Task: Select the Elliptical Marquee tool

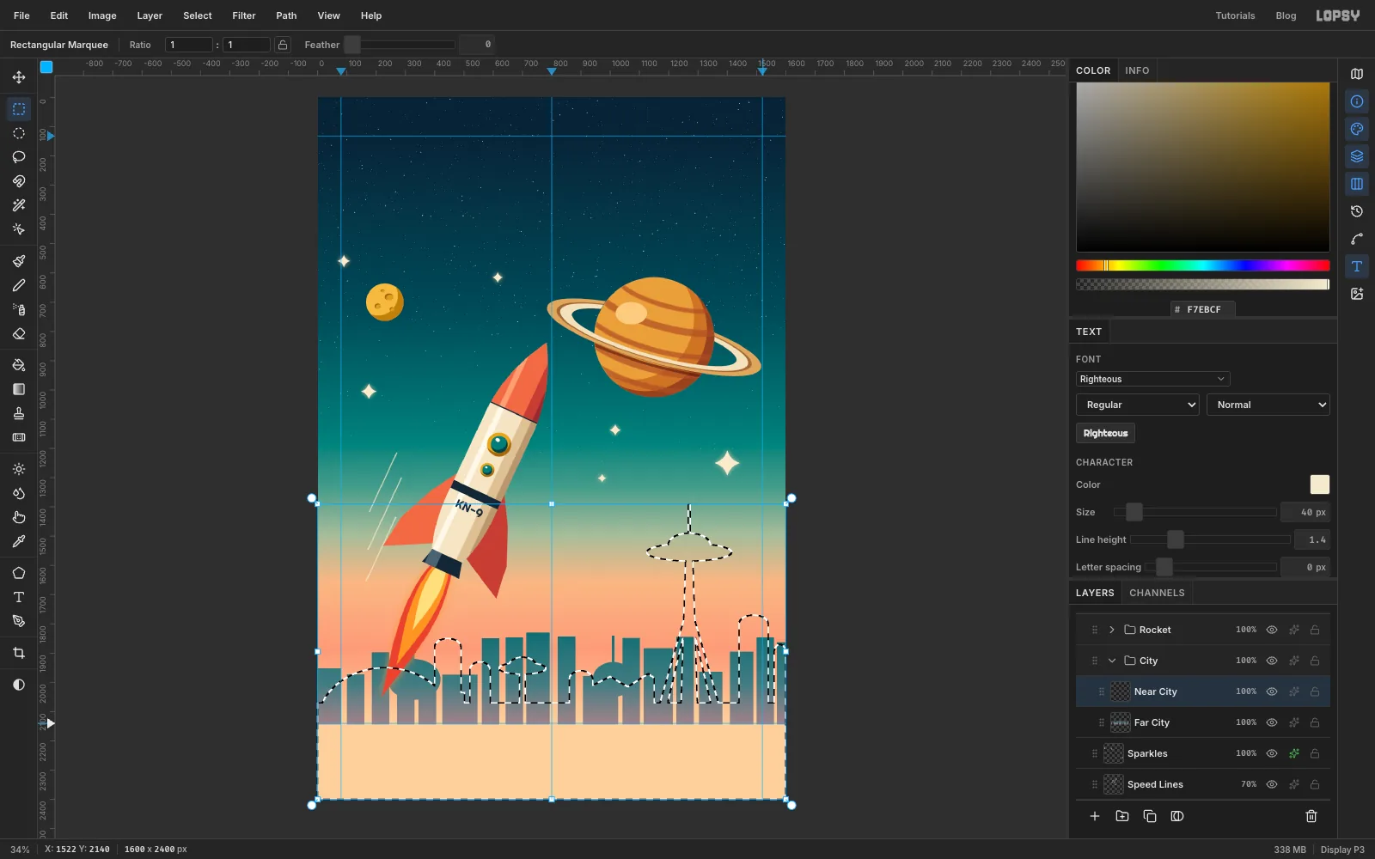Action: pos(19,133)
